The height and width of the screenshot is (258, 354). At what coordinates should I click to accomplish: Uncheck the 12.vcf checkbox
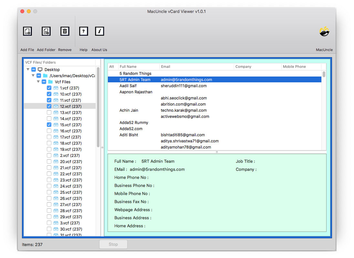[x=49, y=106]
